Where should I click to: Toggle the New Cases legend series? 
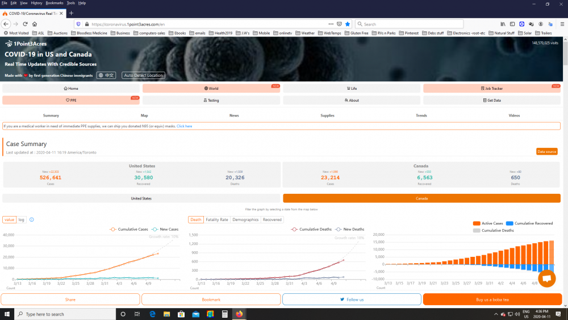(165, 229)
